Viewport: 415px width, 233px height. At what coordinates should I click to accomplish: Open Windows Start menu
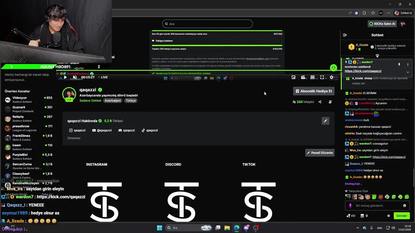coord(160,228)
